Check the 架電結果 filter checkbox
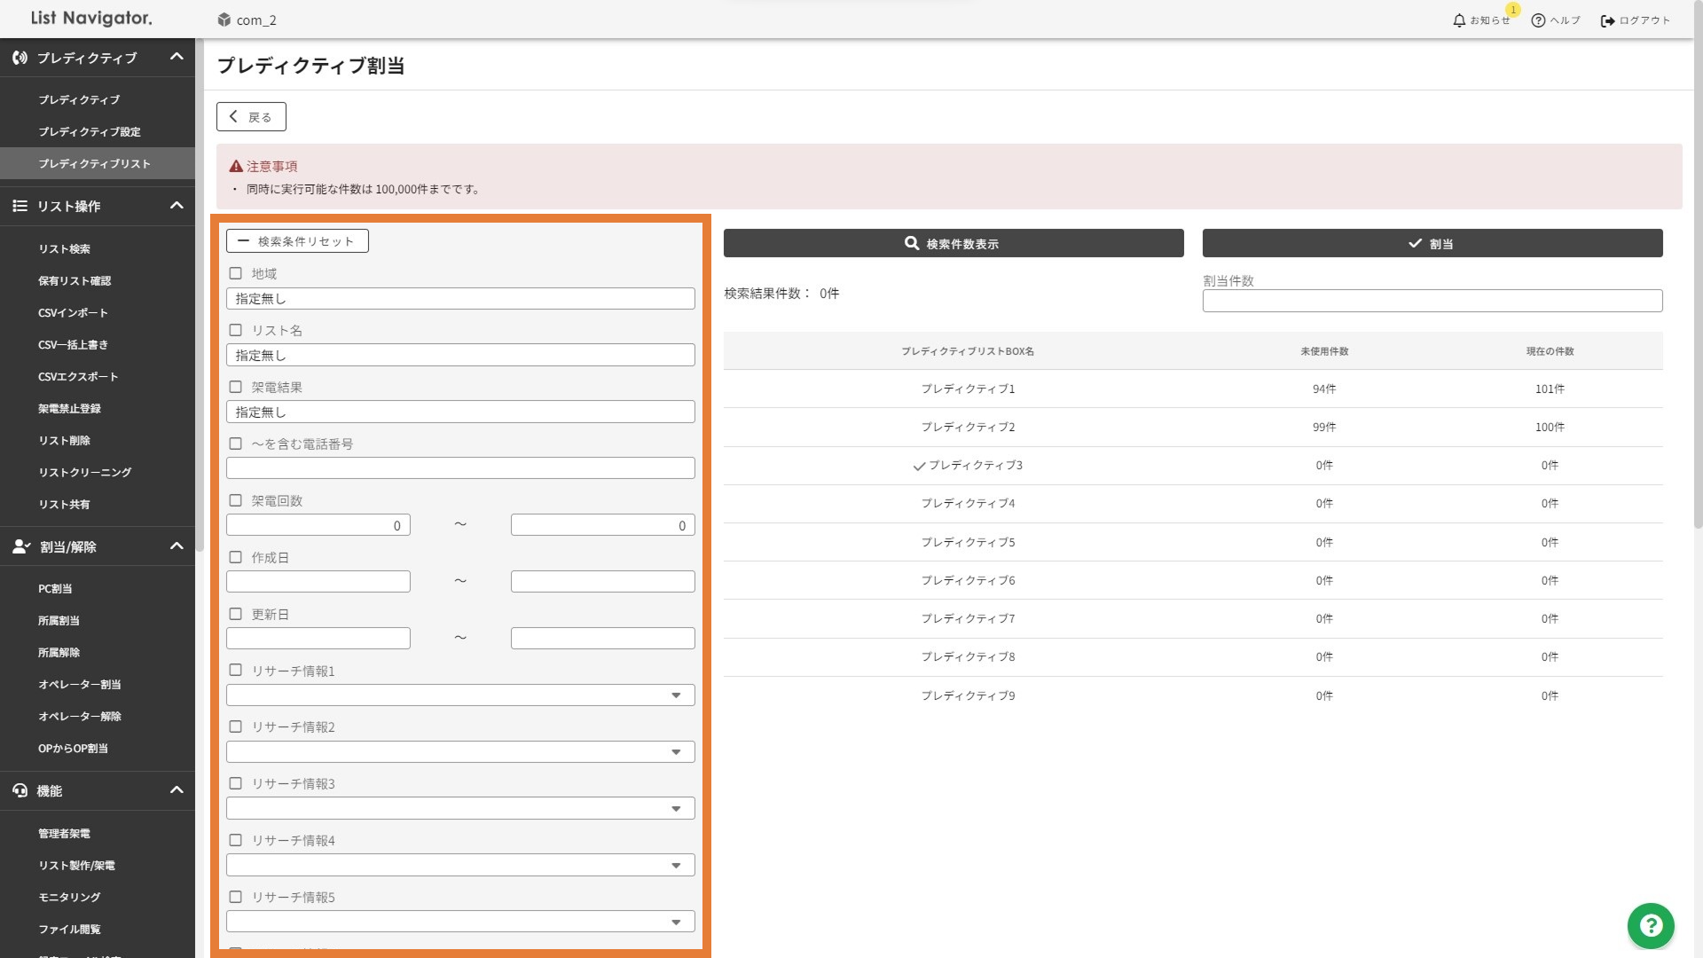Screen dimensions: 1703x958 (236, 387)
